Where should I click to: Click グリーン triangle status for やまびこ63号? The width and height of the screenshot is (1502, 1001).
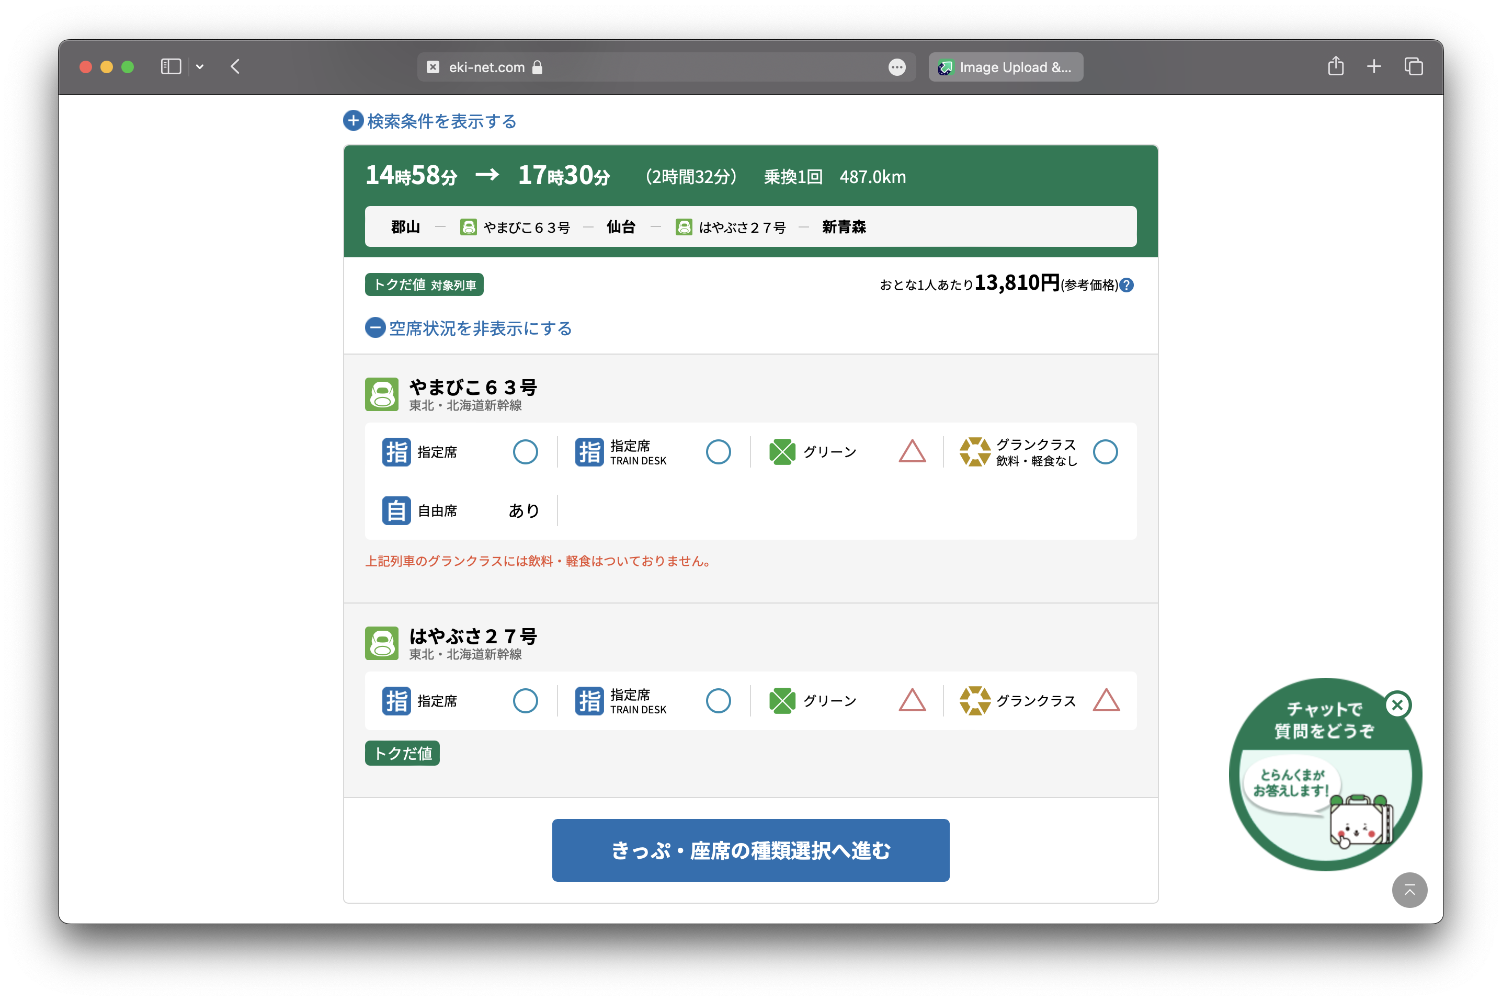tap(912, 452)
